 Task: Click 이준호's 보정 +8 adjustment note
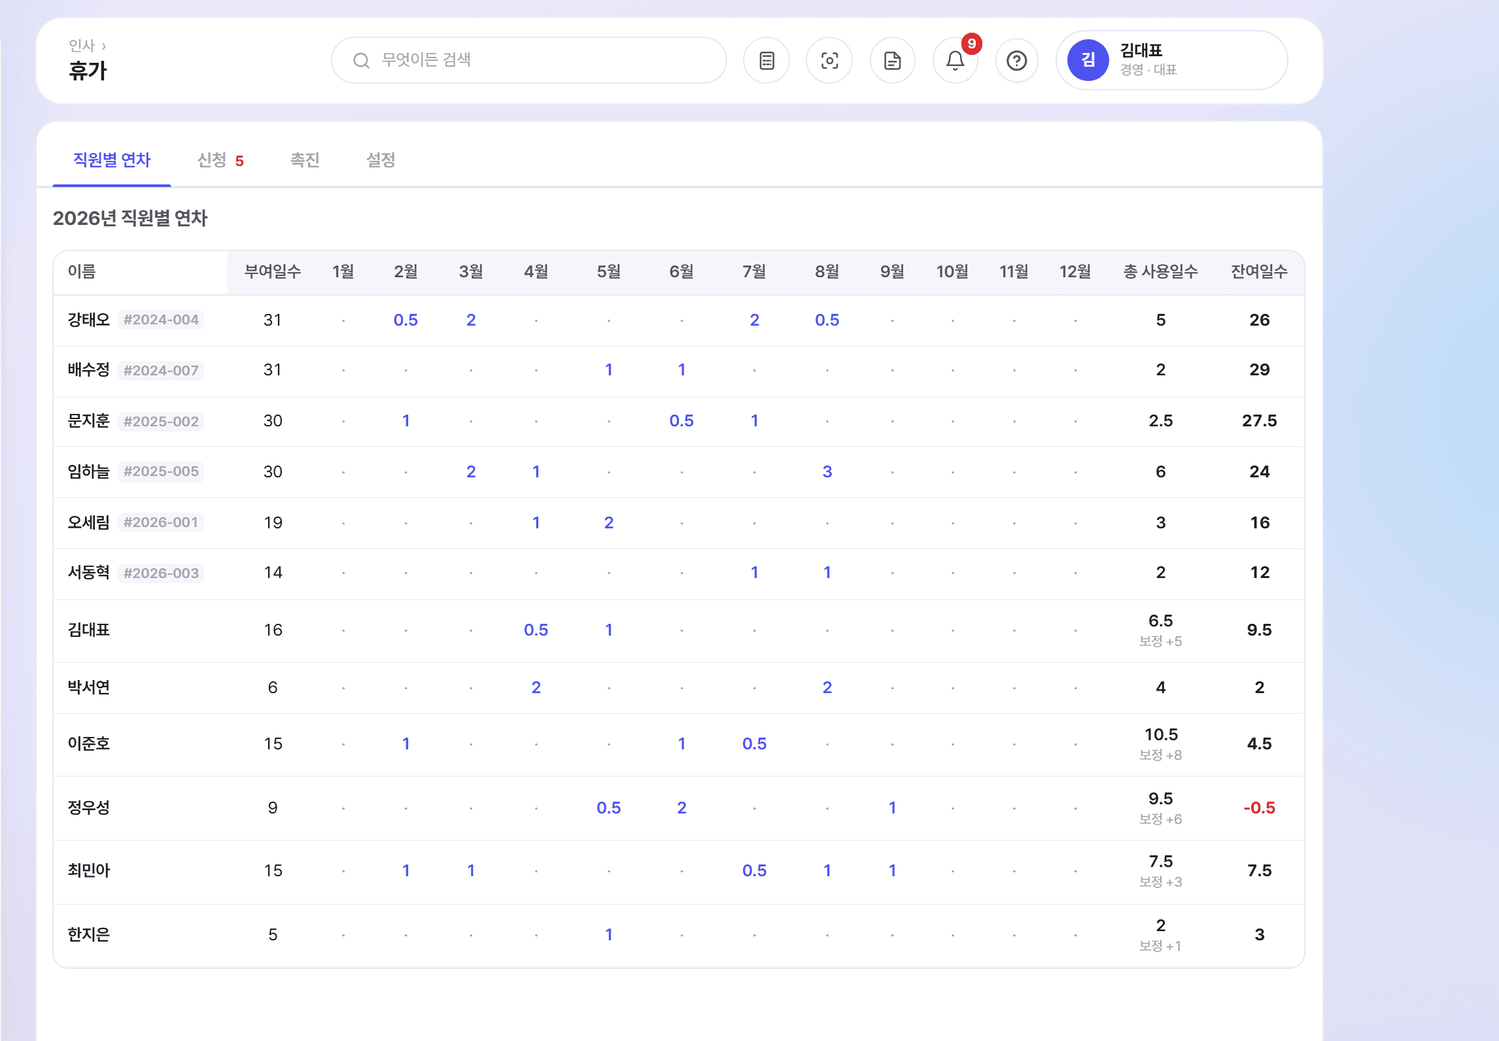coord(1160,755)
